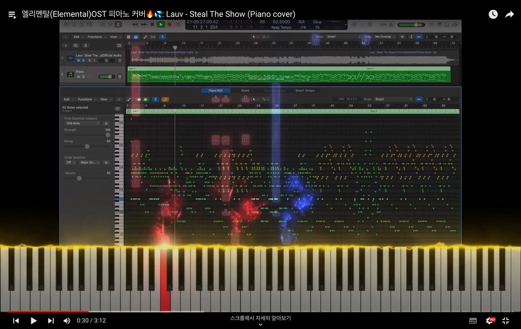Click the Q button to apply quantization
This screenshot has width=521, height=329.
coord(106,123)
